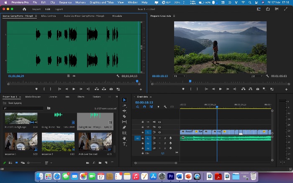Open the Sequence menu
The height and width of the screenshot is (183, 293).
(x=65, y=3)
